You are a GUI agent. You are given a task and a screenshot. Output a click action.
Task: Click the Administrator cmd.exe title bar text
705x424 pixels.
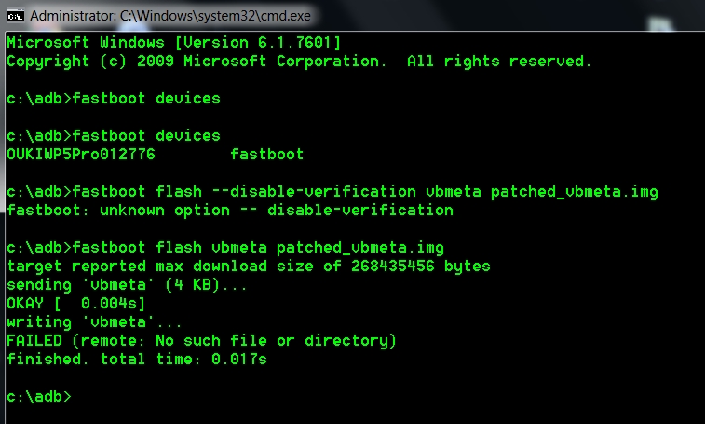(x=170, y=16)
